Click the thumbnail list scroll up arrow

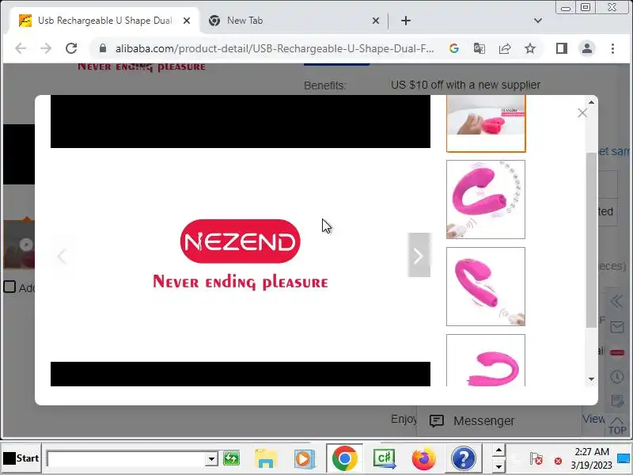(591, 102)
